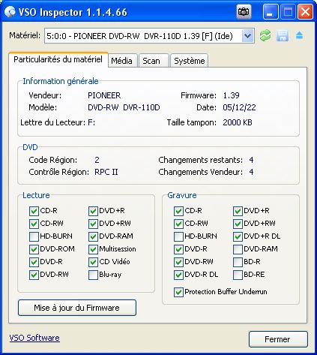The height and width of the screenshot is (355, 317).
Task: Toggle Lecture CD-R checkbox
Action: tap(34, 211)
